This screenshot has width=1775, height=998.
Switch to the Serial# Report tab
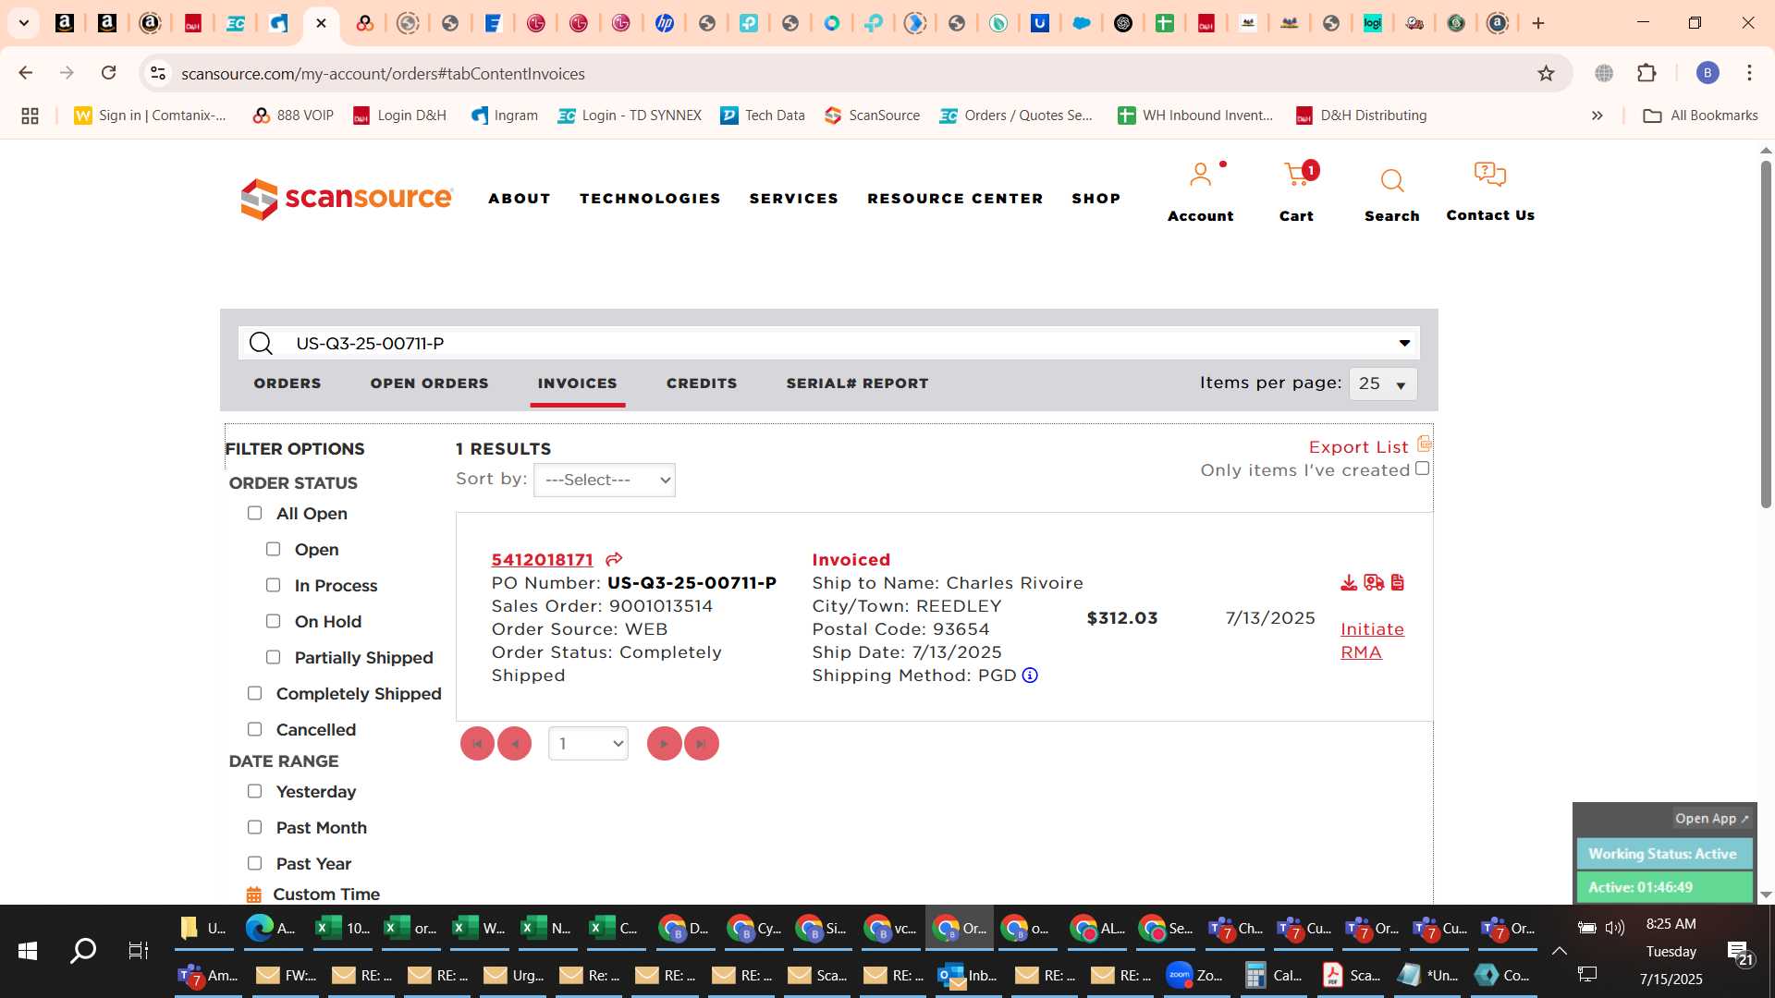click(x=857, y=383)
